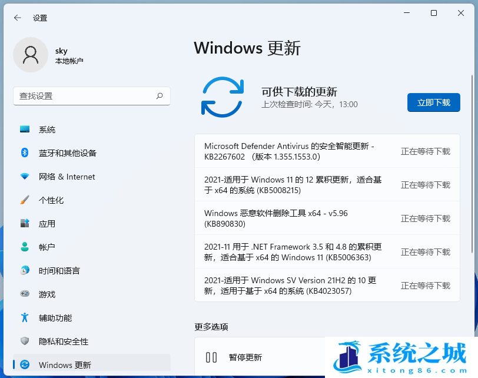Click the back arrow at top left
This screenshot has height=378, width=478.
pyautogui.click(x=17, y=18)
